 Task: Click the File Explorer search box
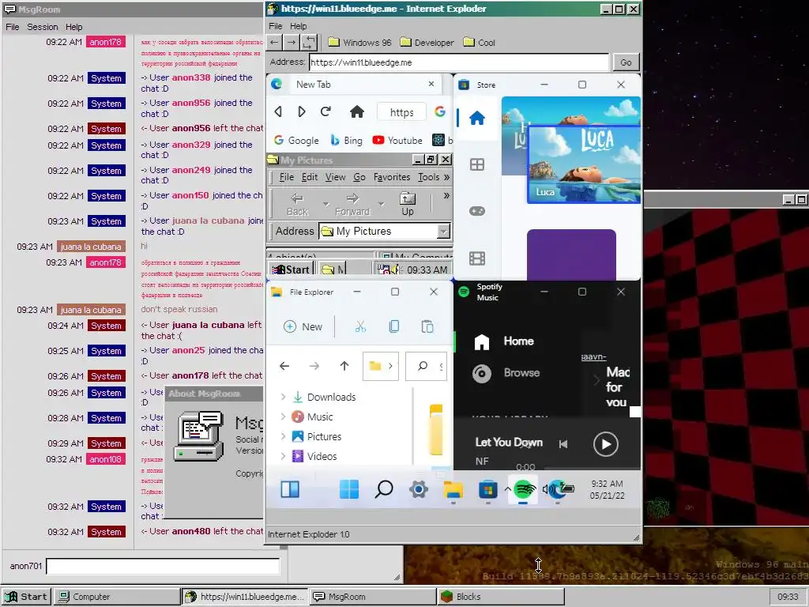426,366
